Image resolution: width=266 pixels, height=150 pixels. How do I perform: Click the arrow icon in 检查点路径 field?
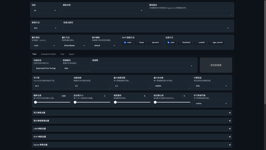(228, 28)
